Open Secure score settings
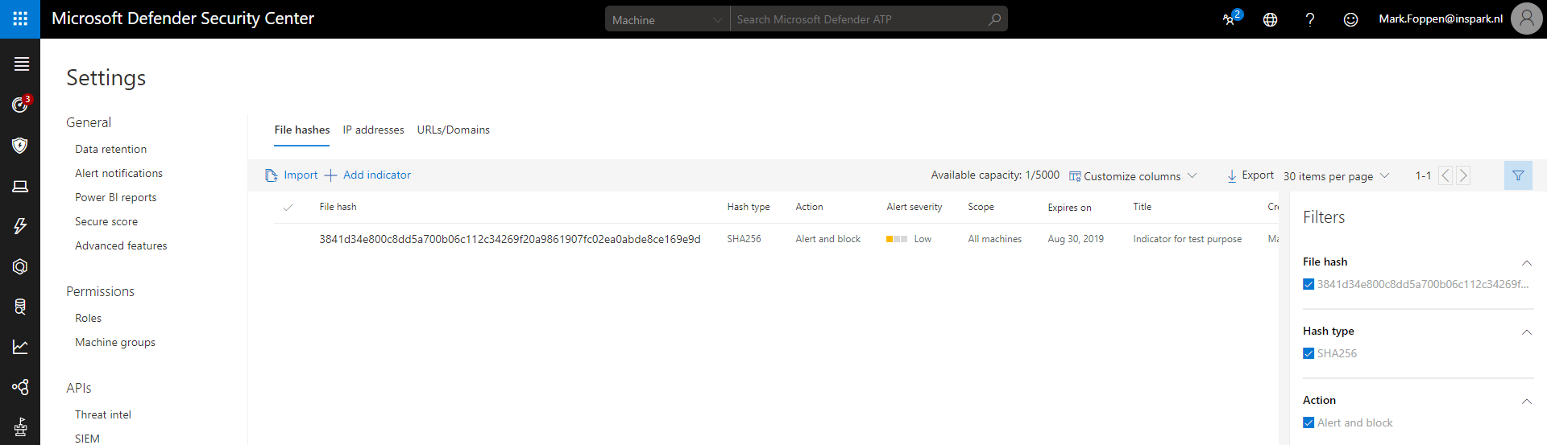The width and height of the screenshot is (1547, 445). (106, 221)
